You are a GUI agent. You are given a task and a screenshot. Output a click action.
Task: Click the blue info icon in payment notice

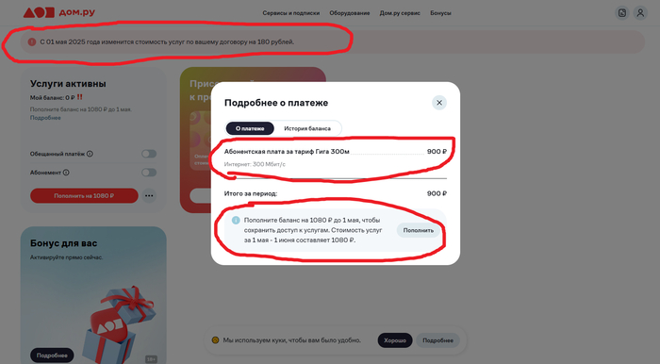pyautogui.click(x=236, y=220)
